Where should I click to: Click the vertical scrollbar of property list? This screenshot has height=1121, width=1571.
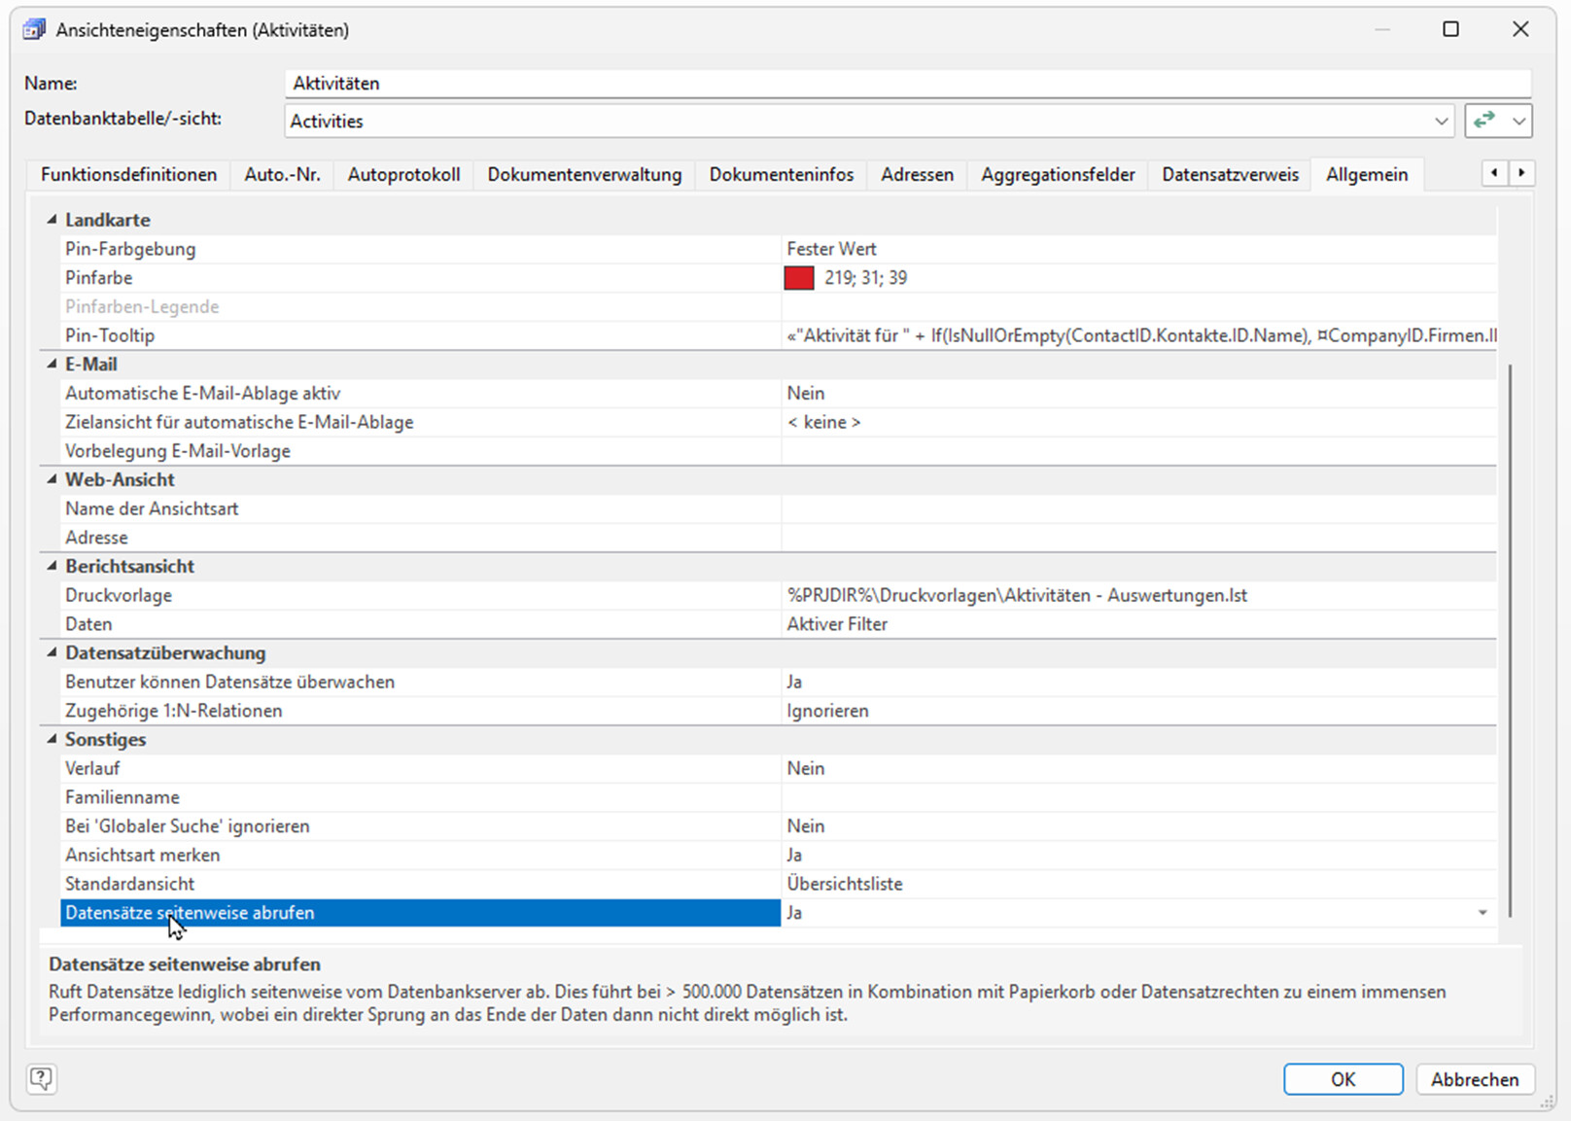[x=1510, y=640]
